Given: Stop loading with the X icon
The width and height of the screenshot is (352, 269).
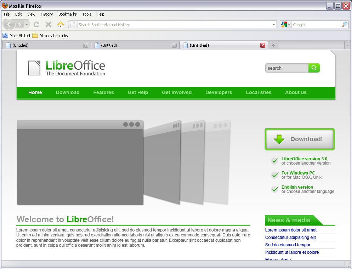Looking at the screenshot, I should [49, 24].
